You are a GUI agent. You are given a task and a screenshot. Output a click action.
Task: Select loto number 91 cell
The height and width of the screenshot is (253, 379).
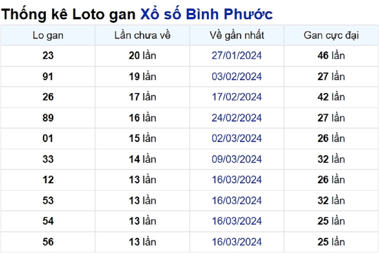[x=48, y=77]
